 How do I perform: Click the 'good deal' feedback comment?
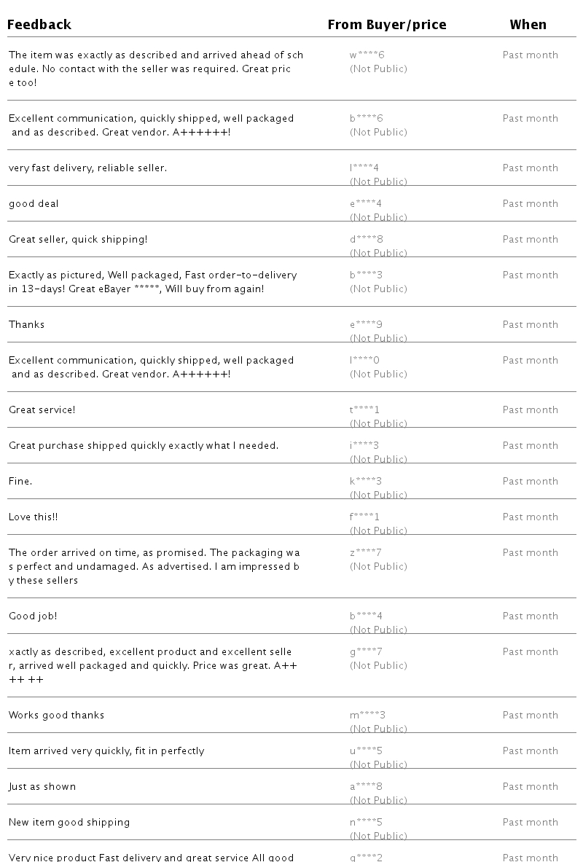[34, 203]
